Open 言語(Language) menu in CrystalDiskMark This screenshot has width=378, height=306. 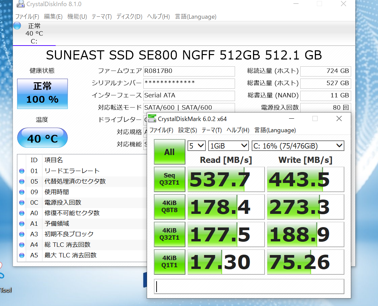[275, 130]
